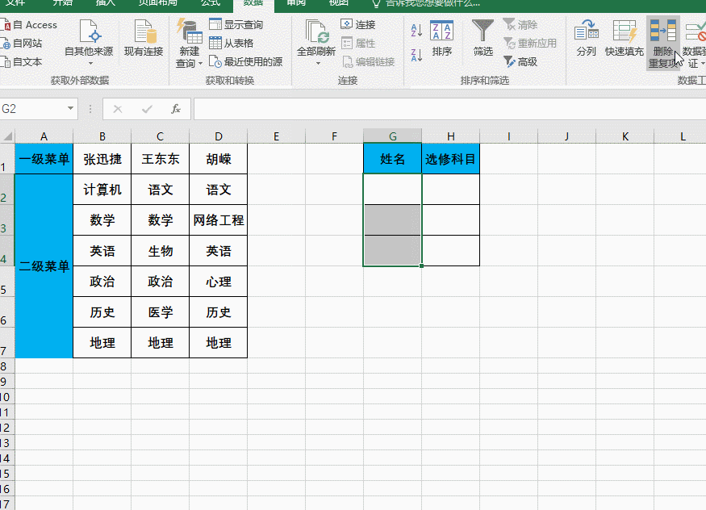Open existing connections (现有连接)
Image resolution: width=706 pixels, height=510 pixels.
pos(144,38)
